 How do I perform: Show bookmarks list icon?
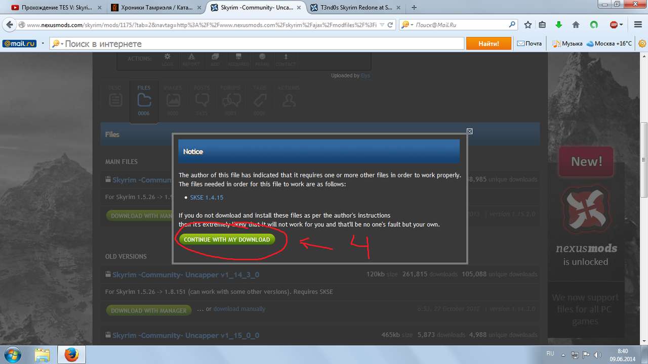tap(543, 25)
